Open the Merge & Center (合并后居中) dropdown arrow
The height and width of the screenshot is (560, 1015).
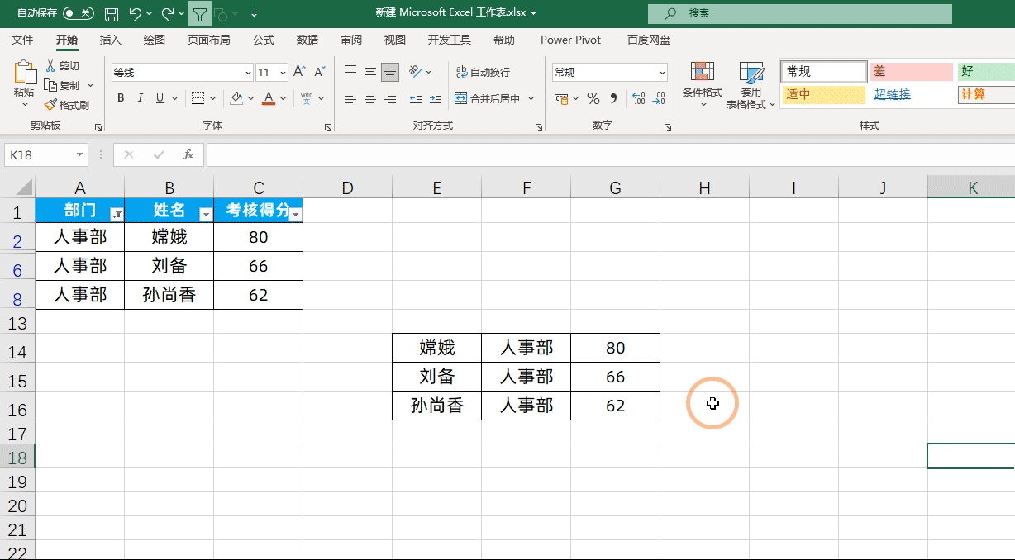click(x=531, y=99)
